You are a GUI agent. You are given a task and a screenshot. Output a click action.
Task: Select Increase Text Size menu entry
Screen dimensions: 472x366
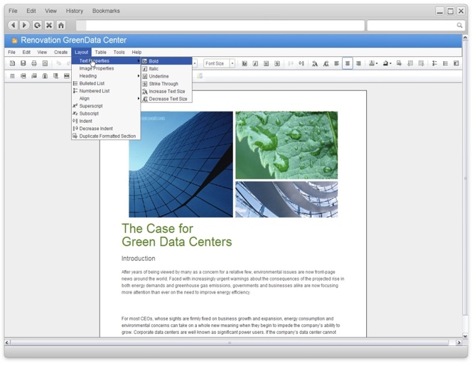tap(166, 91)
